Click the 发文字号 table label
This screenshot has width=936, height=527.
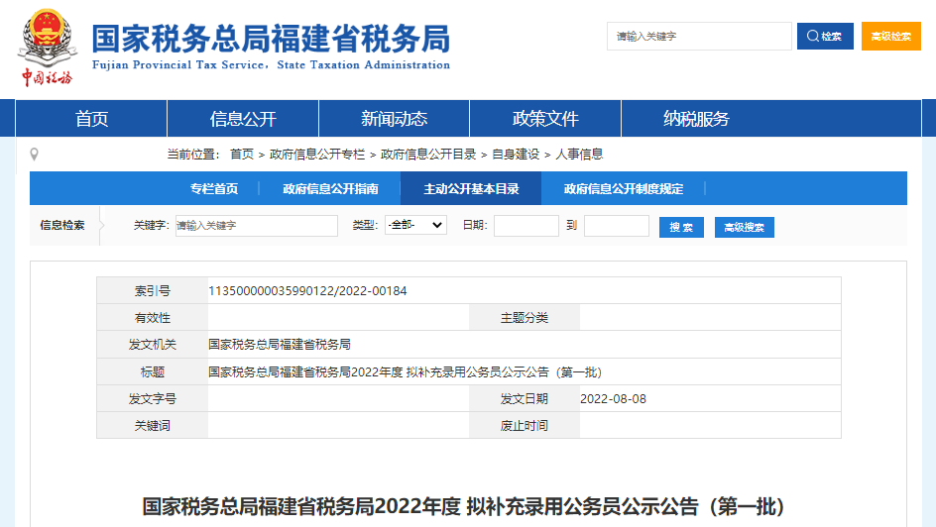tap(153, 399)
